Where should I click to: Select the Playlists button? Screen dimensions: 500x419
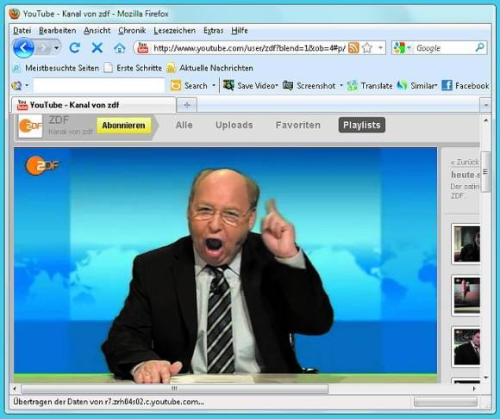(361, 125)
